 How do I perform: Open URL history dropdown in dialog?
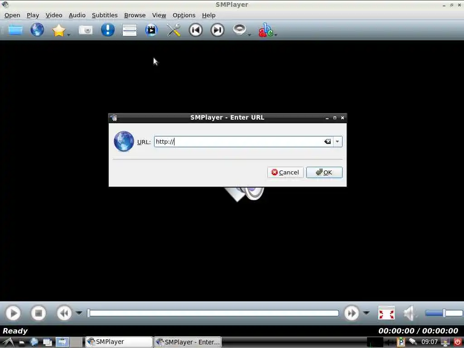point(337,142)
